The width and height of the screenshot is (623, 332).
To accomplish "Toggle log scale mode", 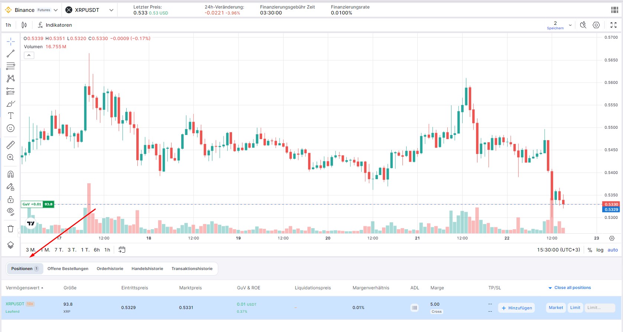I will pyautogui.click(x=600, y=250).
